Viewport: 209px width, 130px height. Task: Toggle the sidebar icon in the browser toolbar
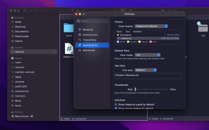(25, 10)
